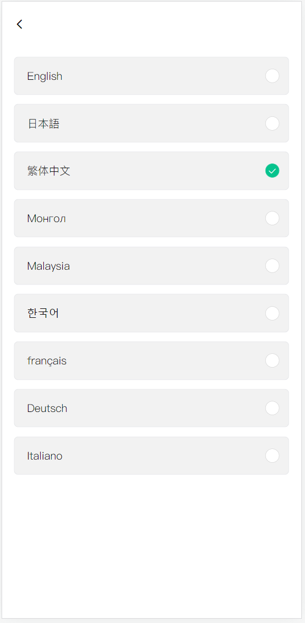Tap the 繁体中文 language label
This screenshot has width=305, height=623.
pos(49,171)
